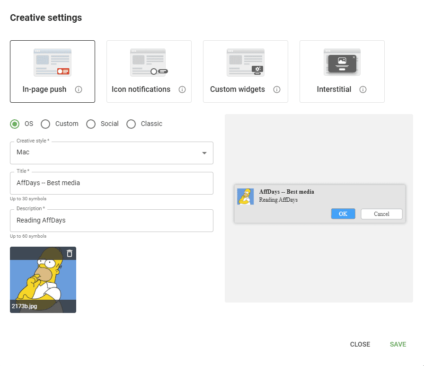Open info tooltip for In-page push

coord(79,89)
